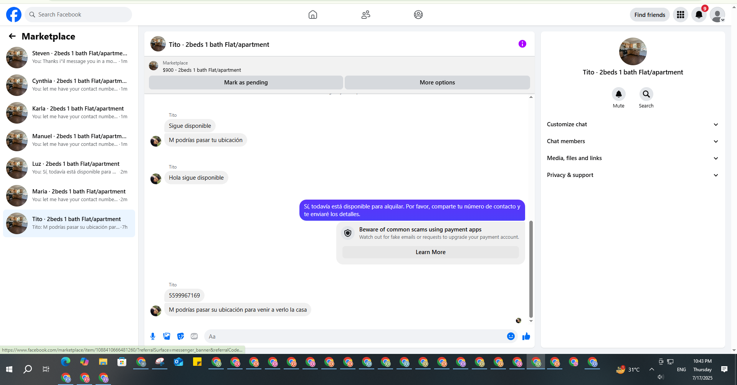Click Tito's name in chat header
Viewport: 737px width, 385px height.
(x=219, y=45)
